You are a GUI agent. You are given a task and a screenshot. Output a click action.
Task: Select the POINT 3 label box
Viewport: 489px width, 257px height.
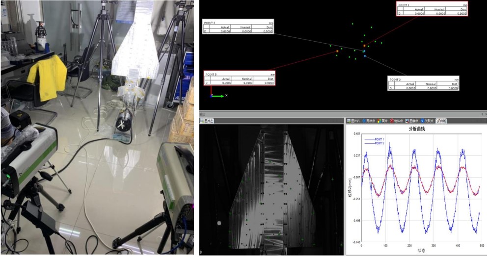238,27
